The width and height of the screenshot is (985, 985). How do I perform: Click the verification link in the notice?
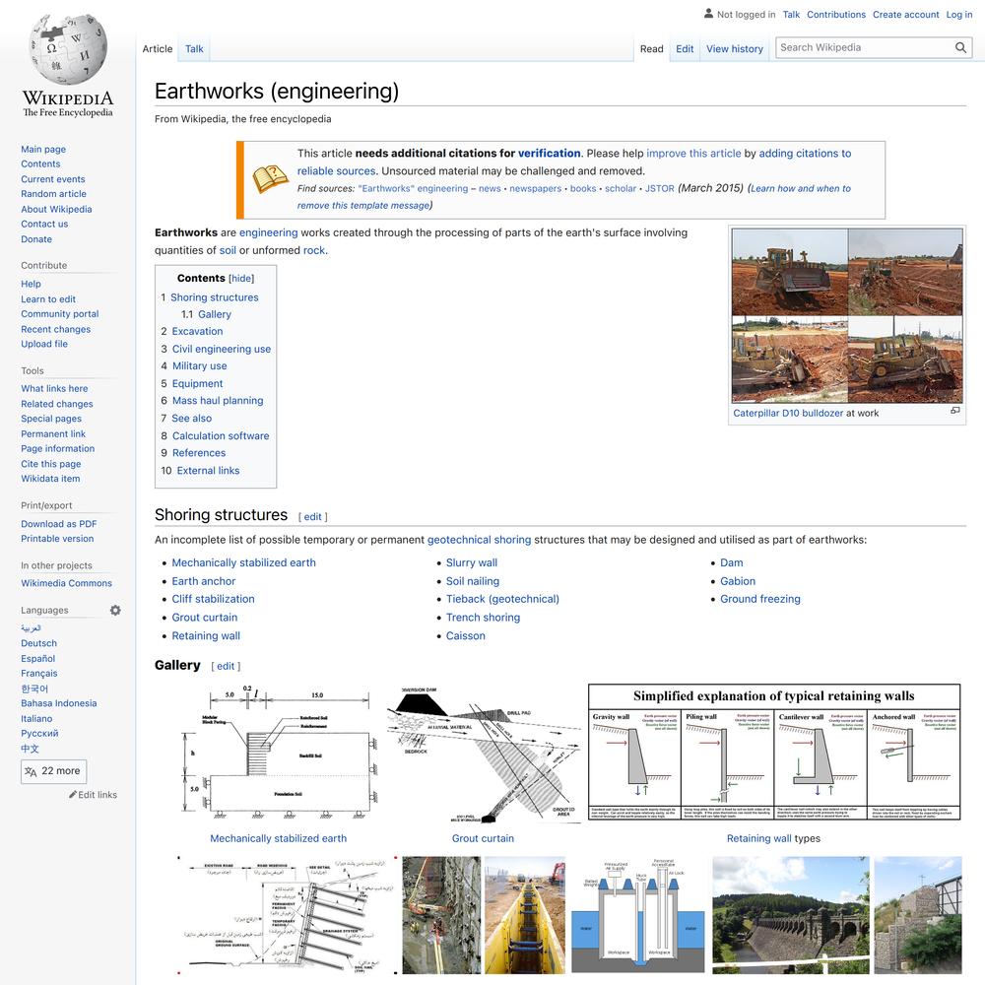pos(549,154)
